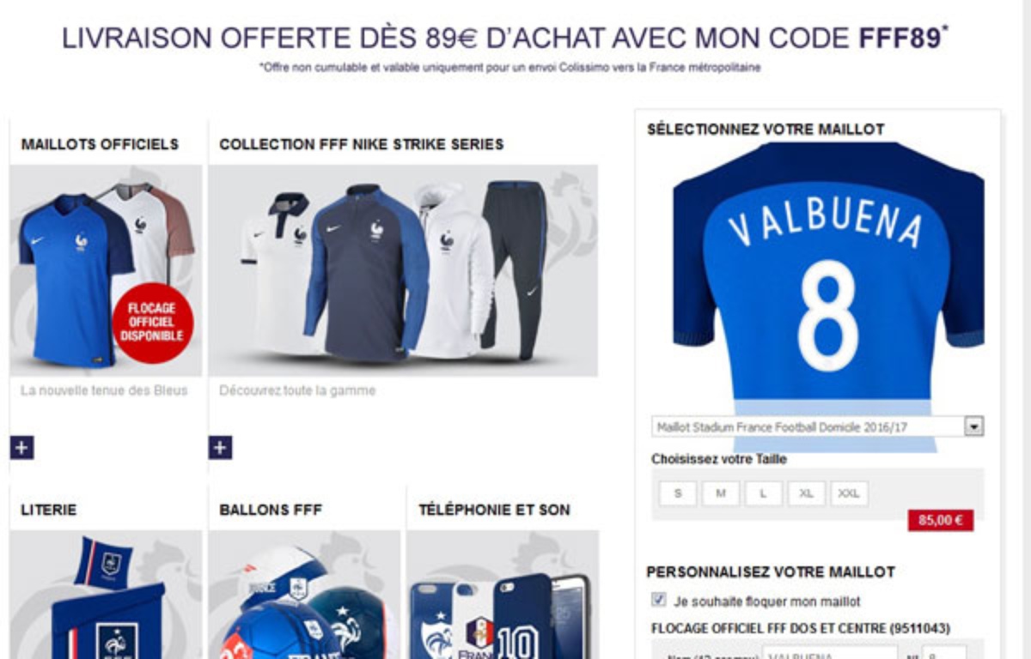The width and height of the screenshot is (1031, 659).
Task: Select the XXL size option
Action: tap(849, 493)
